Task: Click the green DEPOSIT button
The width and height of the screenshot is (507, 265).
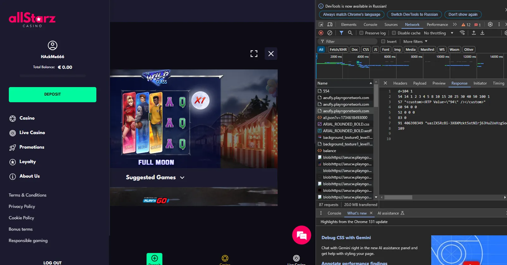Action: (52, 95)
